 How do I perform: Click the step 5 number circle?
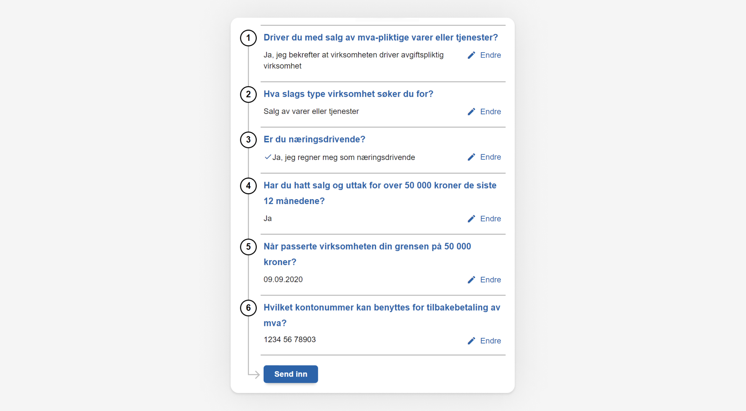(248, 247)
